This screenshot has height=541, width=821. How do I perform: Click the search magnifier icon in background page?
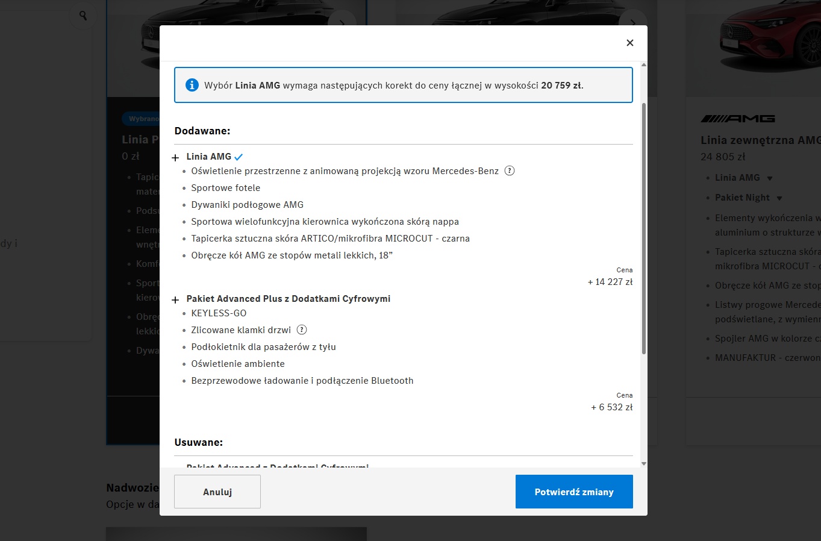(x=83, y=15)
